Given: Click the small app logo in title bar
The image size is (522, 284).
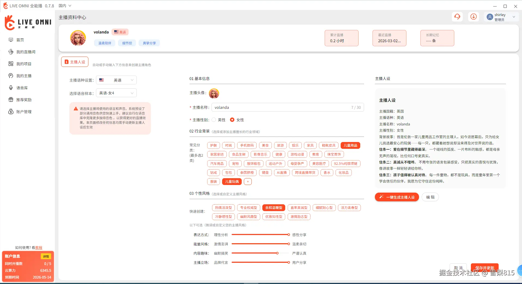Looking at the screenshot, I should click(x=5, y=5).
